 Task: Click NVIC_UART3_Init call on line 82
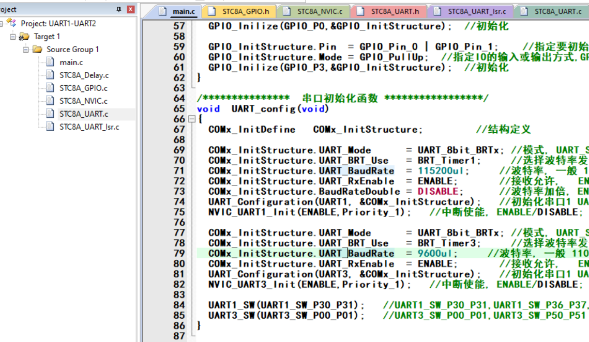click(252, 285)
